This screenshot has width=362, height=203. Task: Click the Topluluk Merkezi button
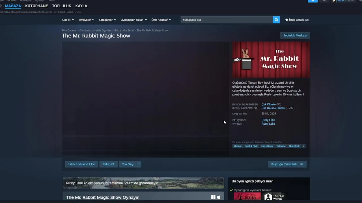coord(295,35)
